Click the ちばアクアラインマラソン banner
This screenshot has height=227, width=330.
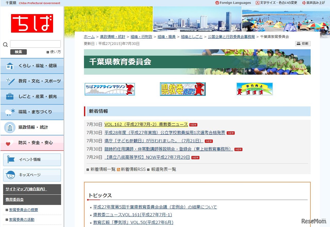109,89
